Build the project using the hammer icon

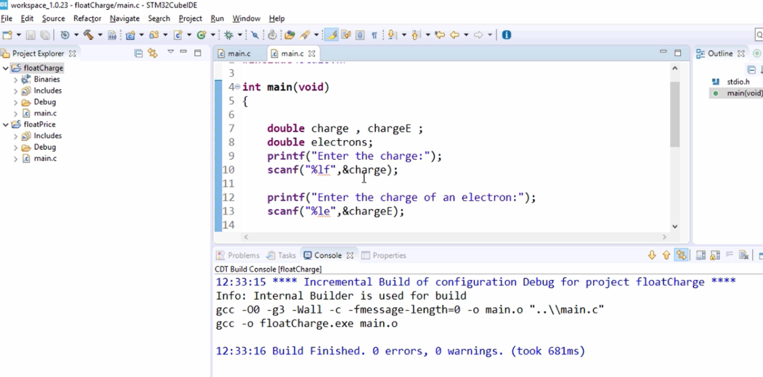point(88,35)
